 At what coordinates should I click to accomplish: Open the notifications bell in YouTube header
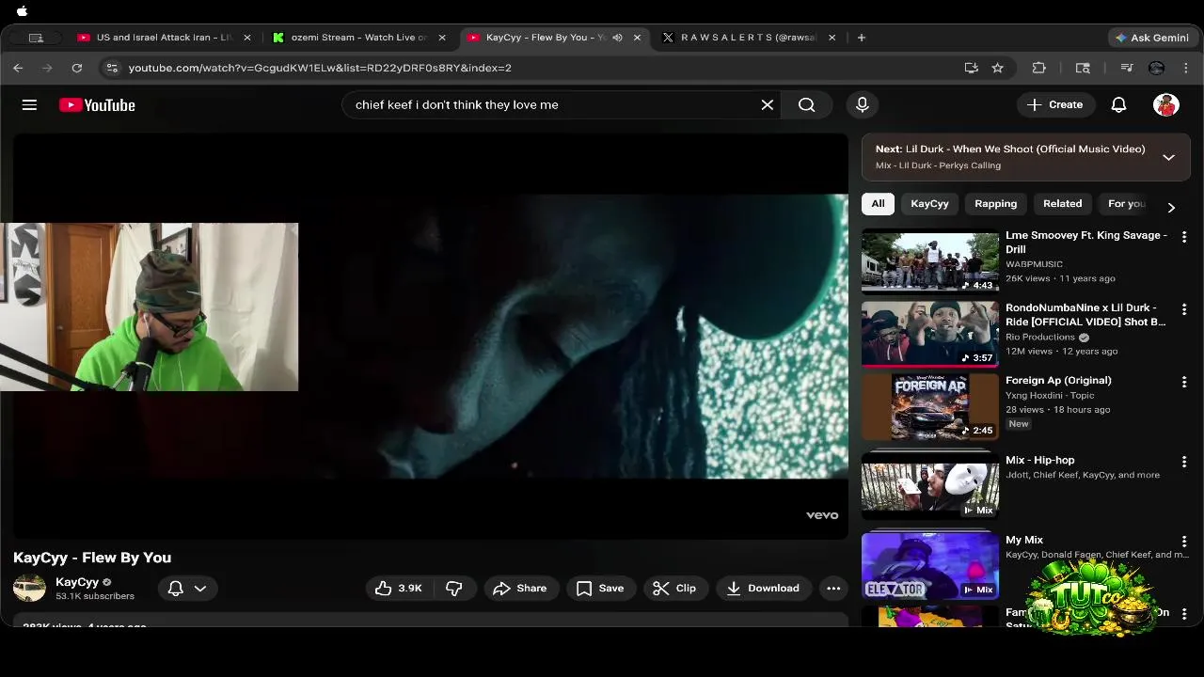(1118, 104)
